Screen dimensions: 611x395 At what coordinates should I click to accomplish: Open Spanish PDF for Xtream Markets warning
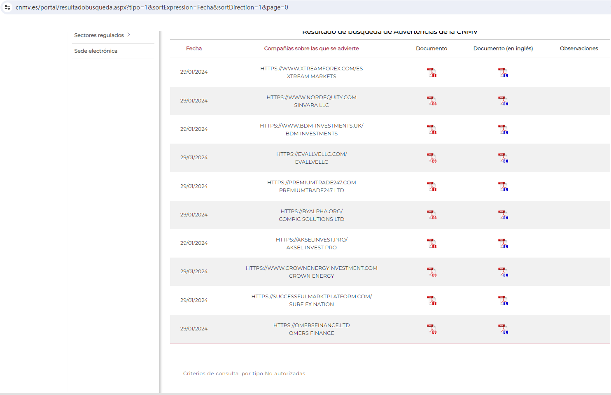(x=431, y=72)
